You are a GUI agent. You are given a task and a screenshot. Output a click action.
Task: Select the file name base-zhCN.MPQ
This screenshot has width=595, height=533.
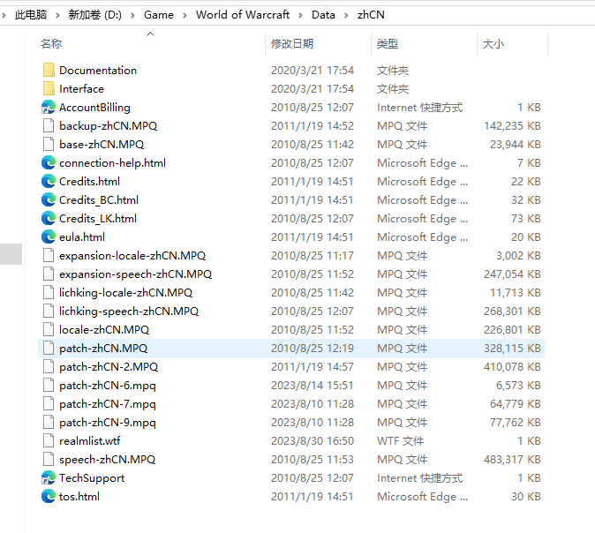102,144
